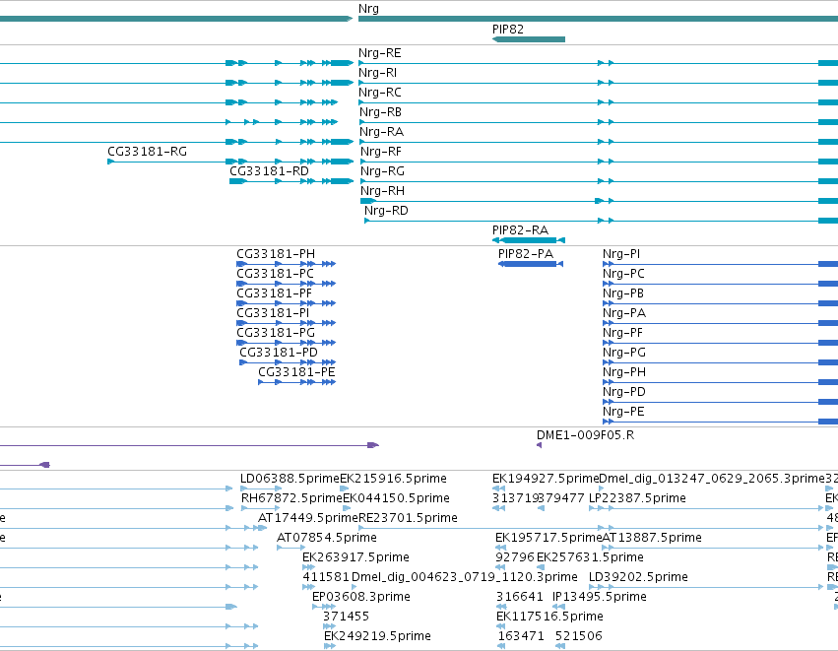Click the 92796 feature label
This screenshot has height=651, width=838.
(x=515, y=557)
